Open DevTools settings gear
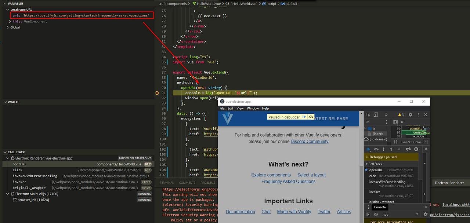The image size is (470, 223). (411, 115)
